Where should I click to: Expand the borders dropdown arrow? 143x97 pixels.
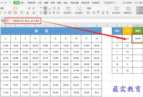pyautogui.click(x=12, y=13)
